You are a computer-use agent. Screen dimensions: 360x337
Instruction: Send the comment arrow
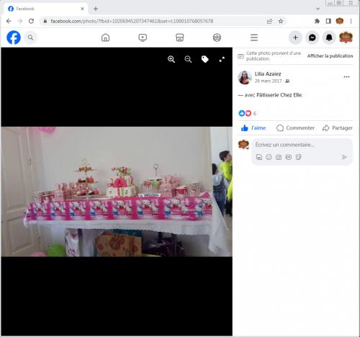pyautogui.click(x=344, y=157)
